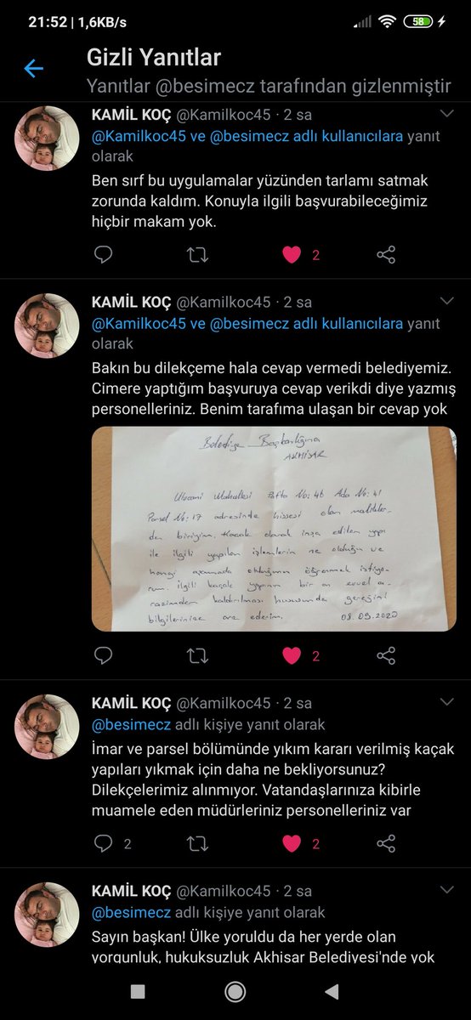471x1020 pixels.
Task: Open the options chevron on the first tweet
Action: pyautogui.click(x=447, y=113)
